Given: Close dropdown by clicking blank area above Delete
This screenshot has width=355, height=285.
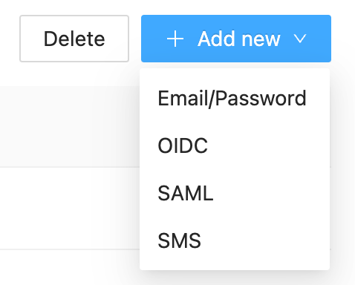Looking at the screenshot, I should pyautogui.click(x=74, y=7).
